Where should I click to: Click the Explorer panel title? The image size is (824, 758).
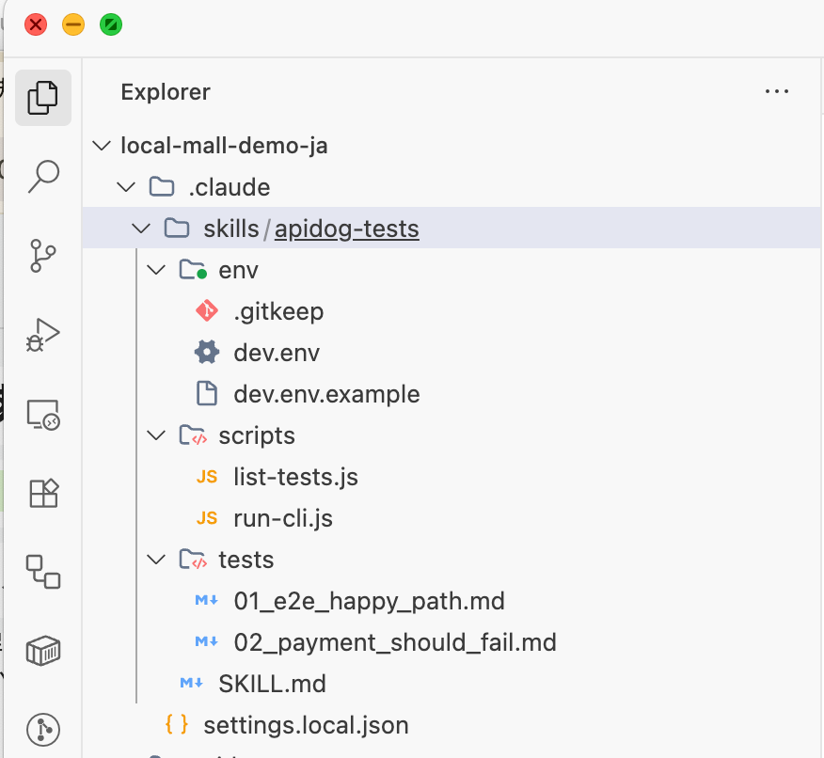(166, 92)
